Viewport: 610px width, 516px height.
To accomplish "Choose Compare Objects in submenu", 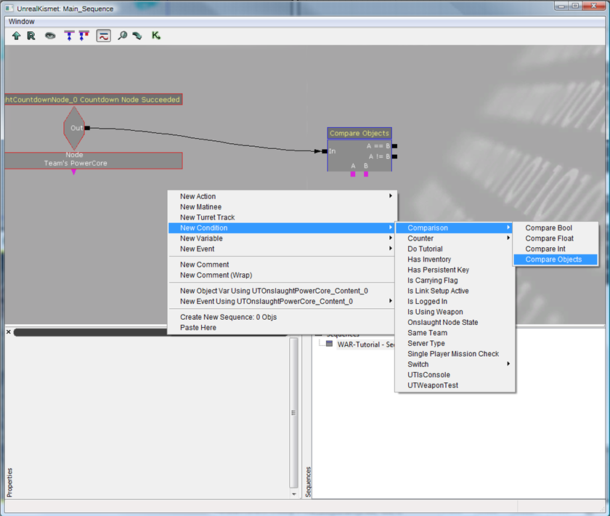I will 555,259.
